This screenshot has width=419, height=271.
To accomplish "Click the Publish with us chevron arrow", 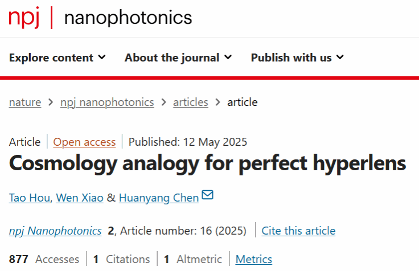I will 340,57.
